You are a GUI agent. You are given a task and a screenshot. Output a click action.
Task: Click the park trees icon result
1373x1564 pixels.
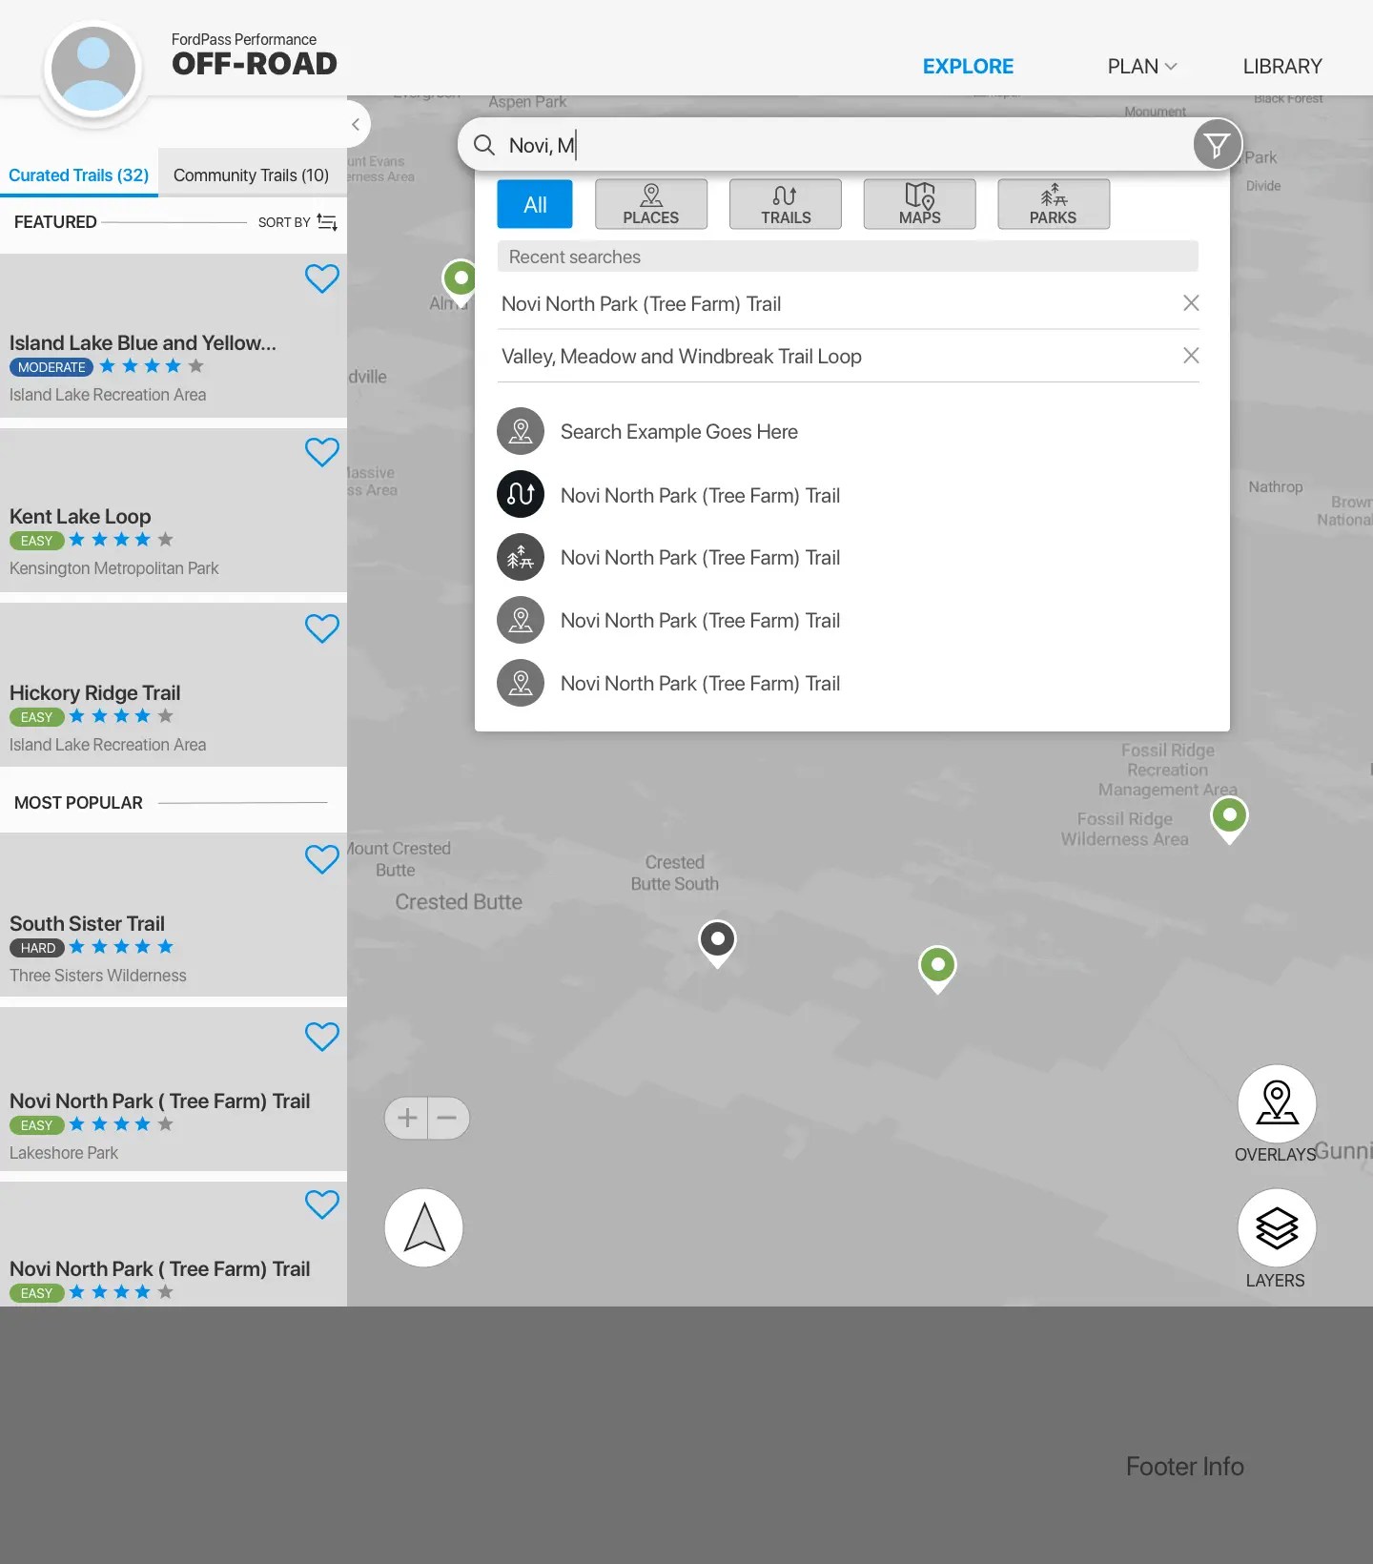coord(521,557)
